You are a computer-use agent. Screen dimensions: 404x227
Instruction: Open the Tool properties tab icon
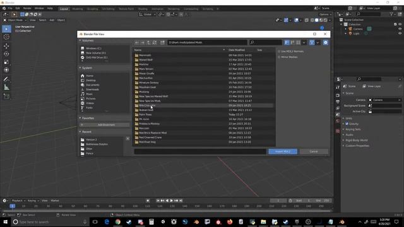[x=338, y=87]
